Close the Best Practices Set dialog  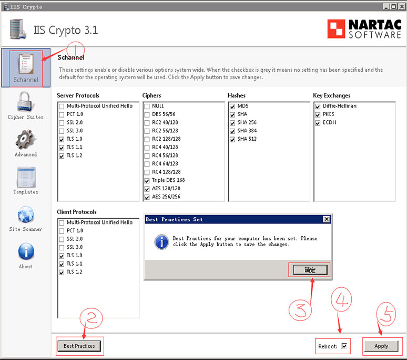click(326, 219)
